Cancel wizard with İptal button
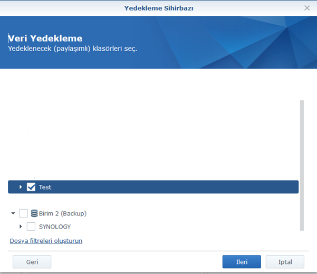The height and width of the screenshot is (274, 317). [285, 262]
